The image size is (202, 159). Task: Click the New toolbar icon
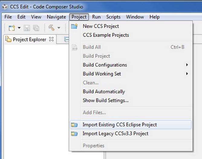pos(11,28)
